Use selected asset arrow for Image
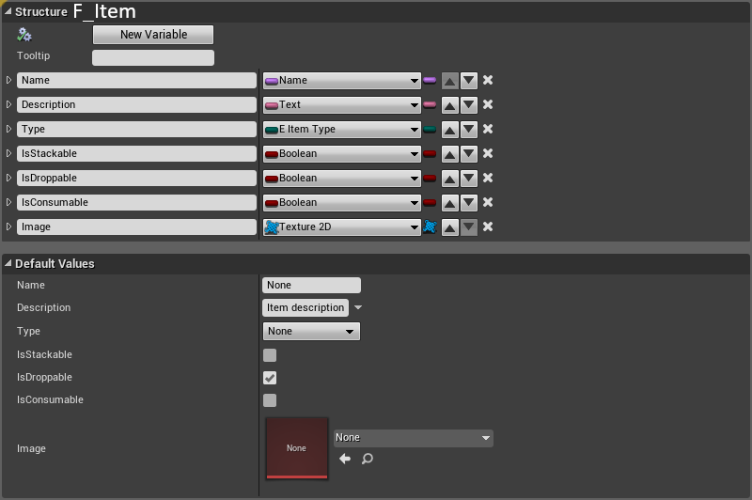Screen dimensions: 752x500 345,459
